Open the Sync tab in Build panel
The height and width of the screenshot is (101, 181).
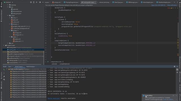tap(10, 66)
